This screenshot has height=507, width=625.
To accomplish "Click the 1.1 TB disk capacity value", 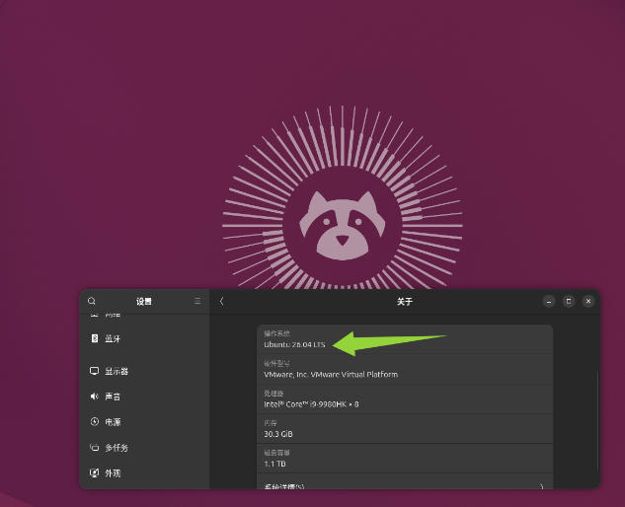I will (274, 464).
